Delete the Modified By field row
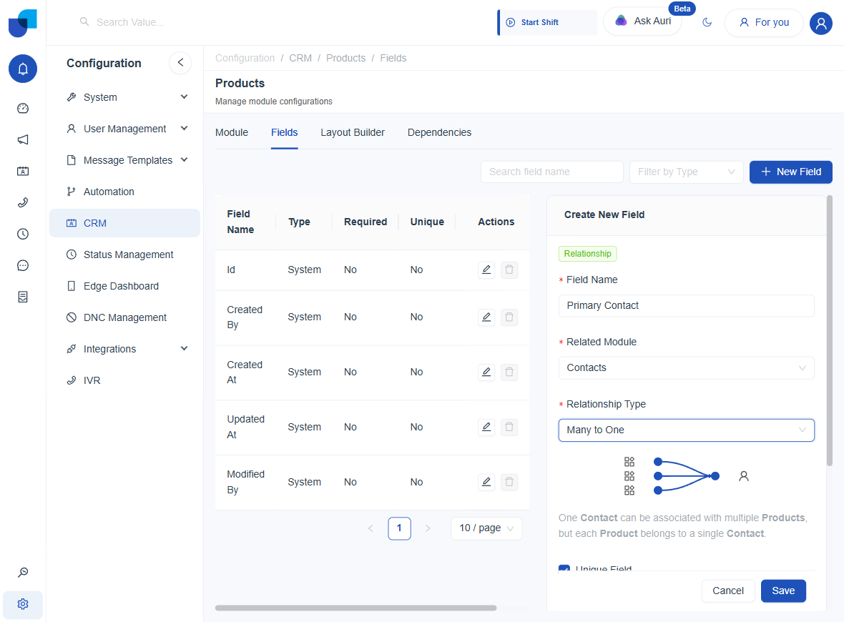Image resolution: width=844 pixels, height=622 pixels. tap(509, 482)
